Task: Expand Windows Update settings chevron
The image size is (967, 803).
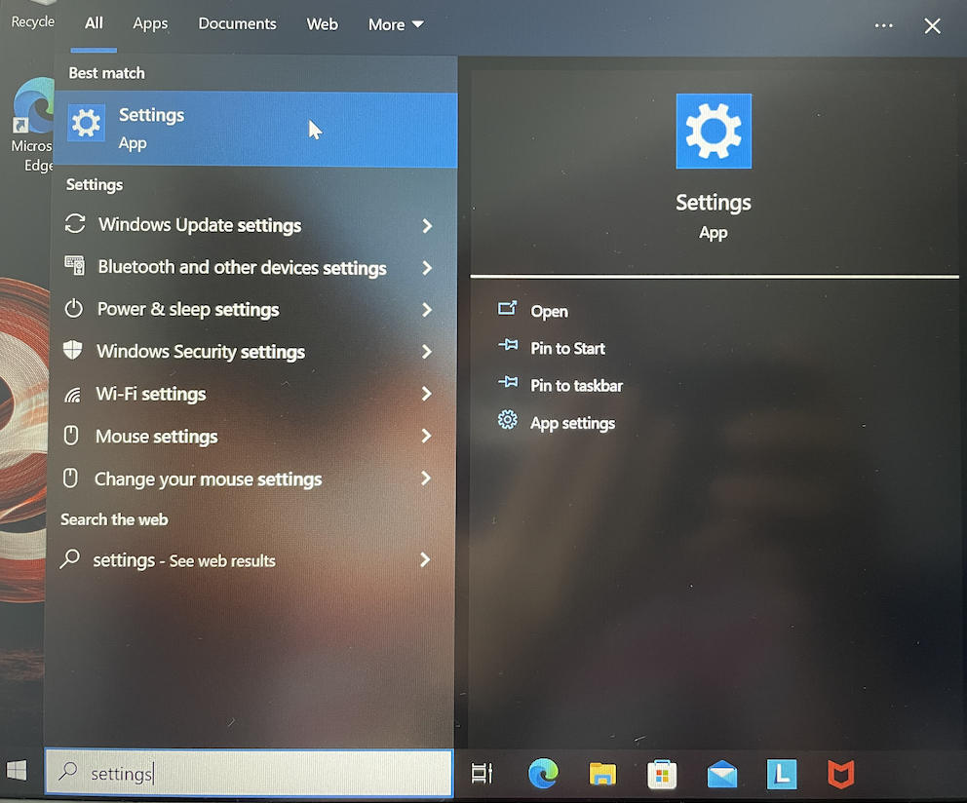Action: coord(427,226)
